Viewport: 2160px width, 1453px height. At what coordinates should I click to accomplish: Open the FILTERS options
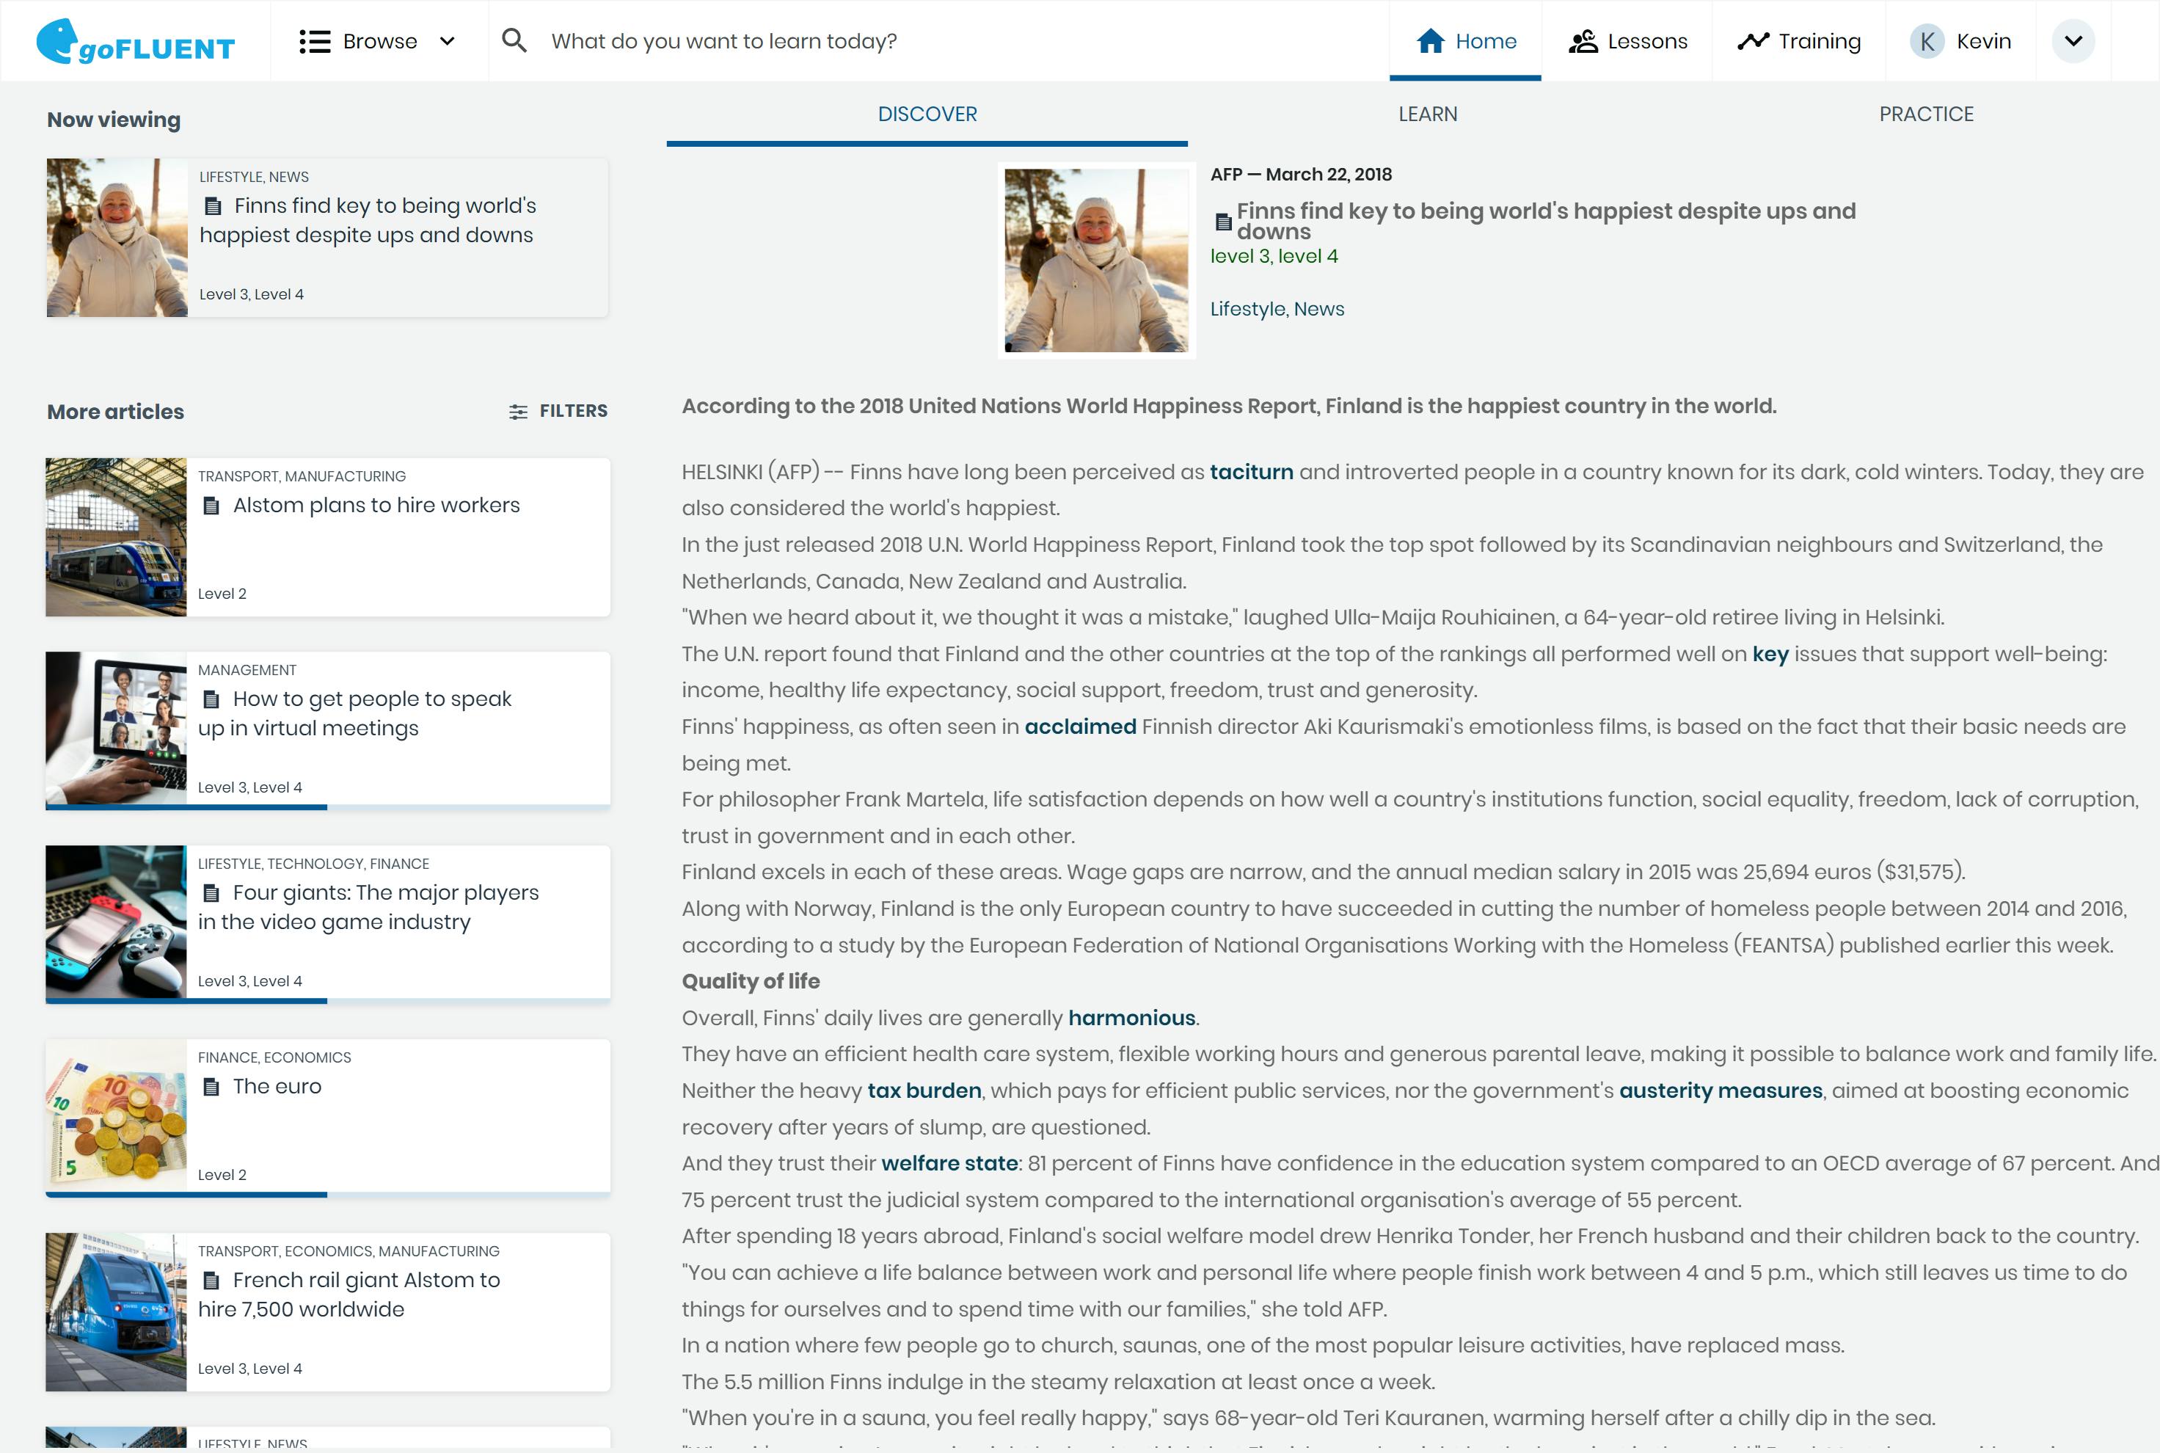click(572, 410)
